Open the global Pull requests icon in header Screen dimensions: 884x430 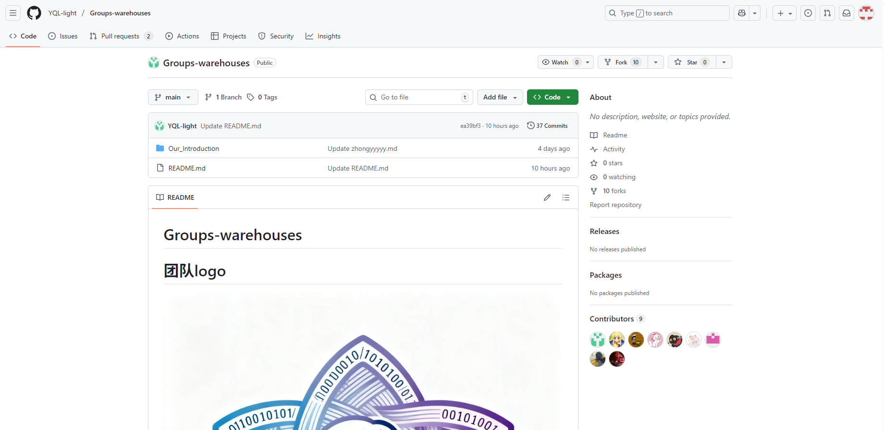tap(827, 13)
